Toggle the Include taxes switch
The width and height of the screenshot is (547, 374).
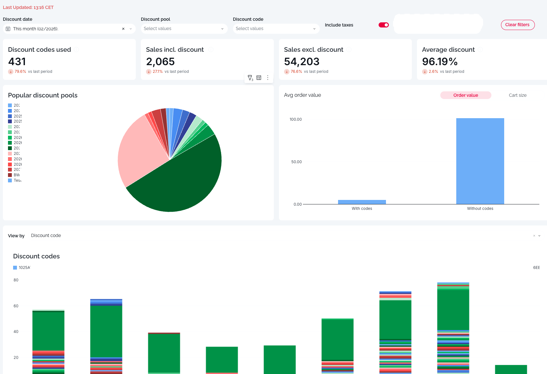(383, 25)
